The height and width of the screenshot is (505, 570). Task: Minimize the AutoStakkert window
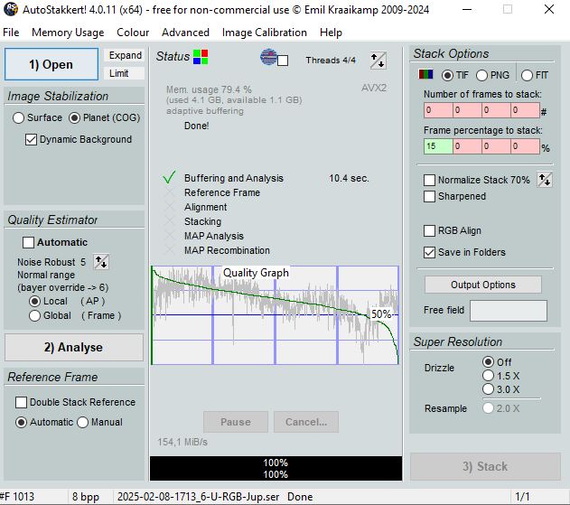(467, 9)
